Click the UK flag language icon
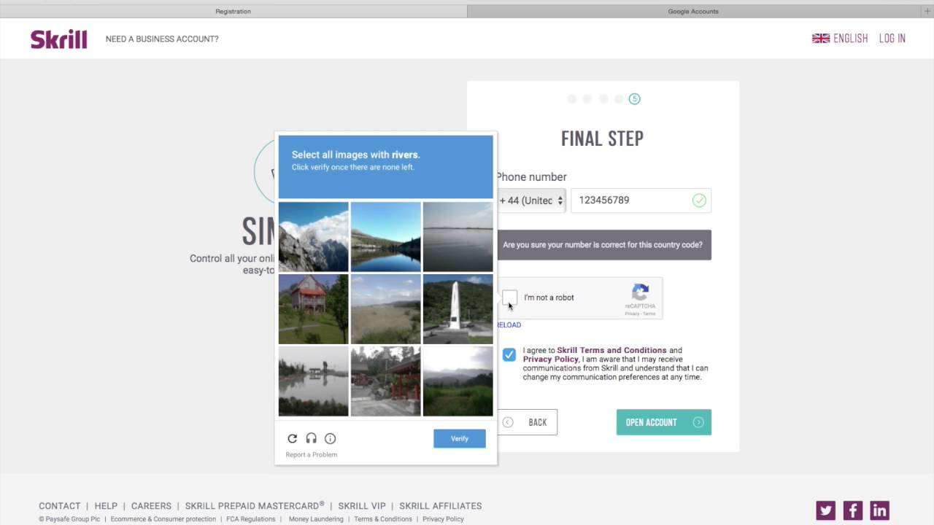 pos(821,39)
